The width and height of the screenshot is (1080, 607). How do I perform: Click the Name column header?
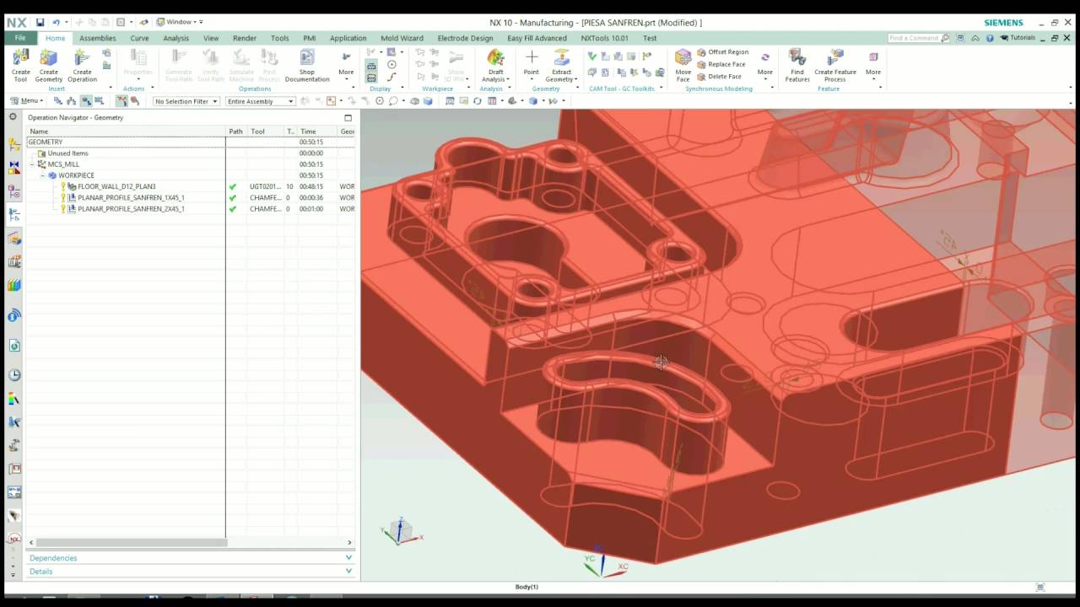[127, 132]
